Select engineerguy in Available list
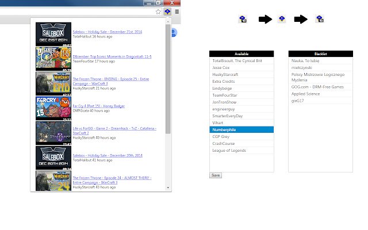Image resolution: width=368 pixels, height=230 pixels. [241, 109]
